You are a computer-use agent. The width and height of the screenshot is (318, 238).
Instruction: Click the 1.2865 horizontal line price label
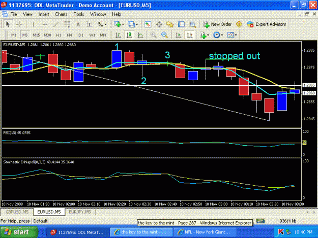tap(309, 85)
